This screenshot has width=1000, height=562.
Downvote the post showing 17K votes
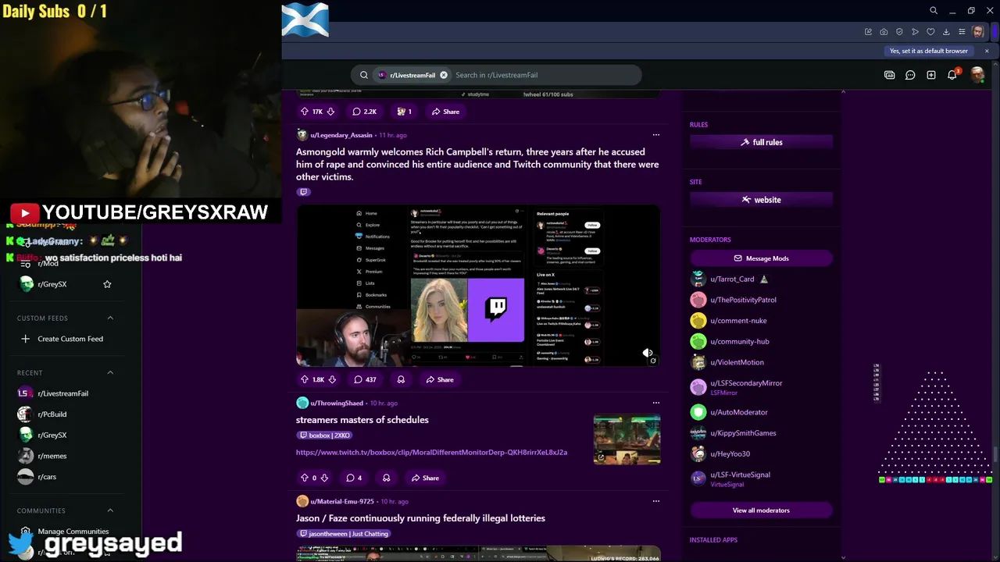(x=330, y=112)
